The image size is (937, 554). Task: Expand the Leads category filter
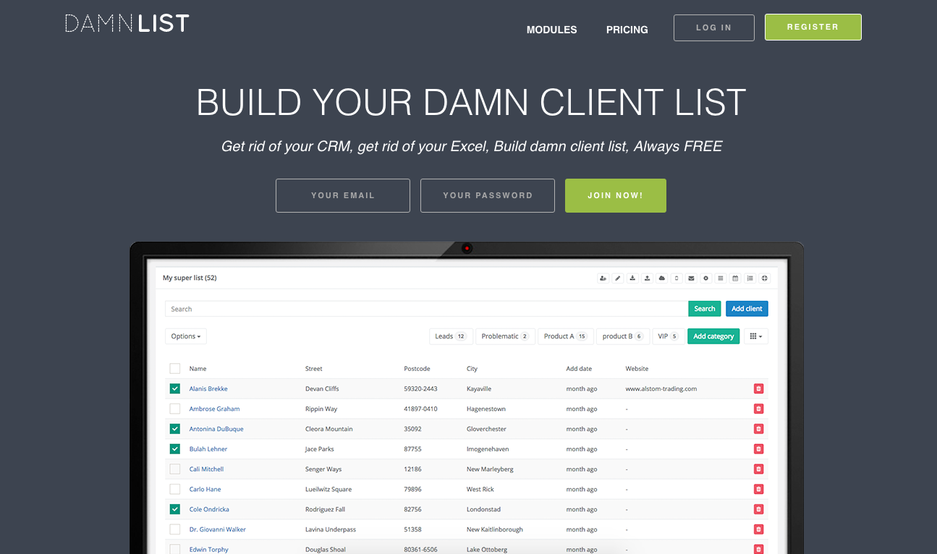coord(451,336)
